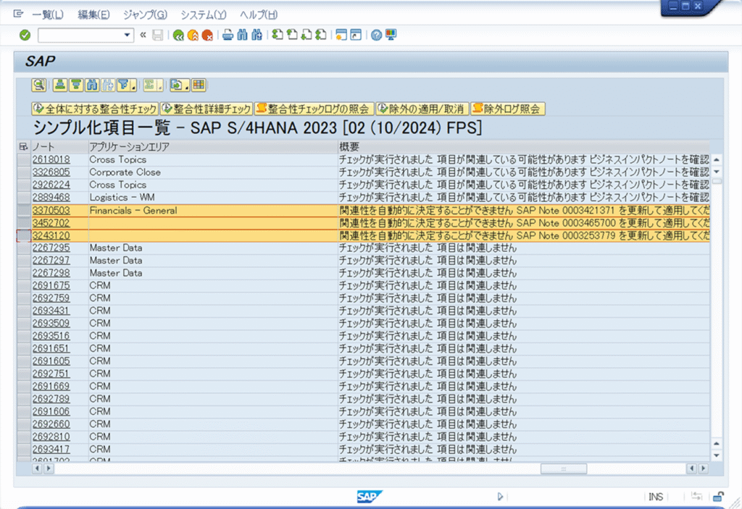Open the Filter icon's dropdown arrow
This screenshot has height=509, width=742.
[x=133, y=86]
